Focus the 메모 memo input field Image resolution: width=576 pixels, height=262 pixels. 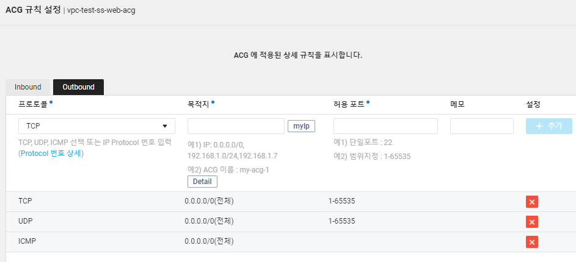[x=482, y=126]
